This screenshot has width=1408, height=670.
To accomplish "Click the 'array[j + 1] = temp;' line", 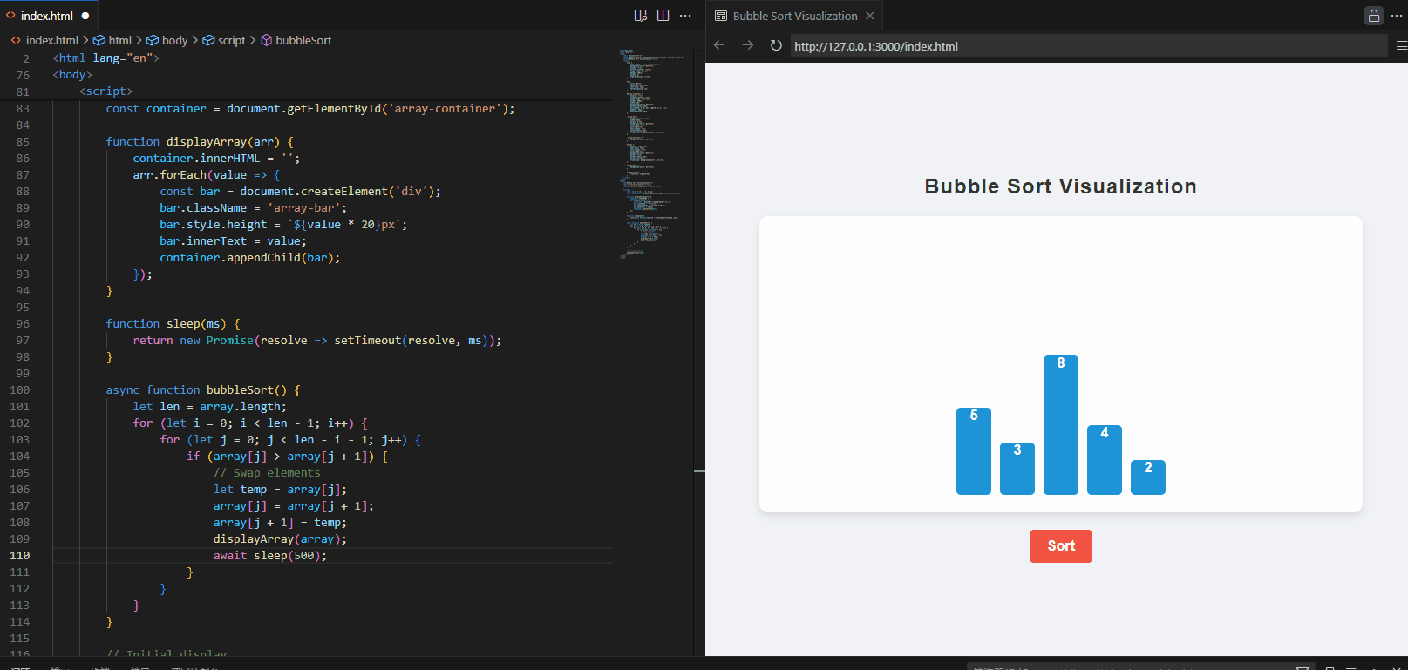I will coord(280,523).
